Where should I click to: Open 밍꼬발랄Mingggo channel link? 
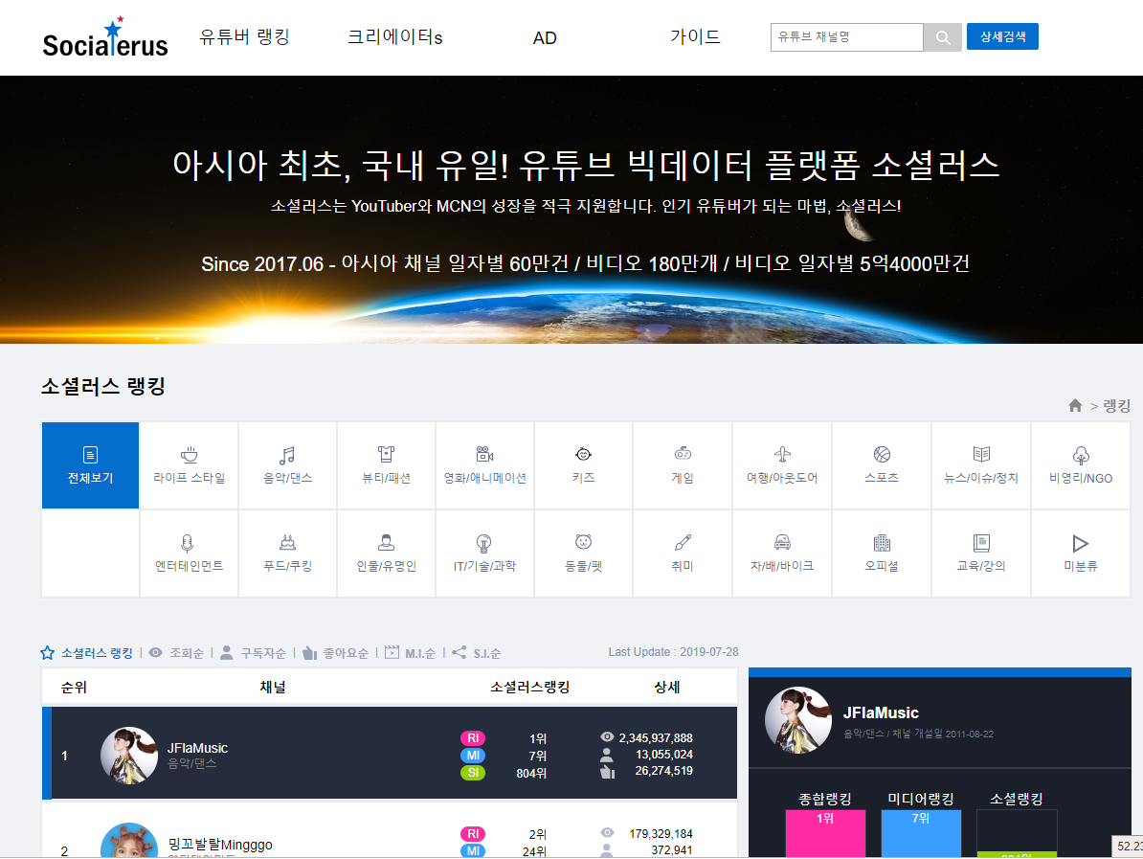click(220, 845)
